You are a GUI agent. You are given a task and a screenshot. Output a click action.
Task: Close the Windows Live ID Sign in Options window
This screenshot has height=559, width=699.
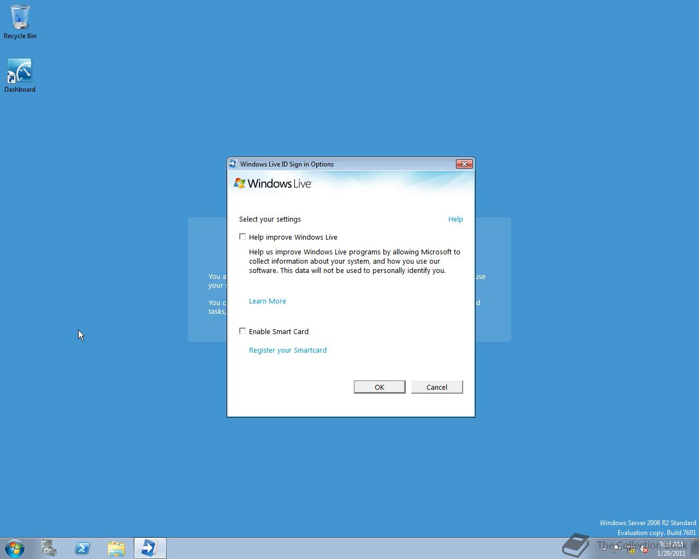click(464, 164)
